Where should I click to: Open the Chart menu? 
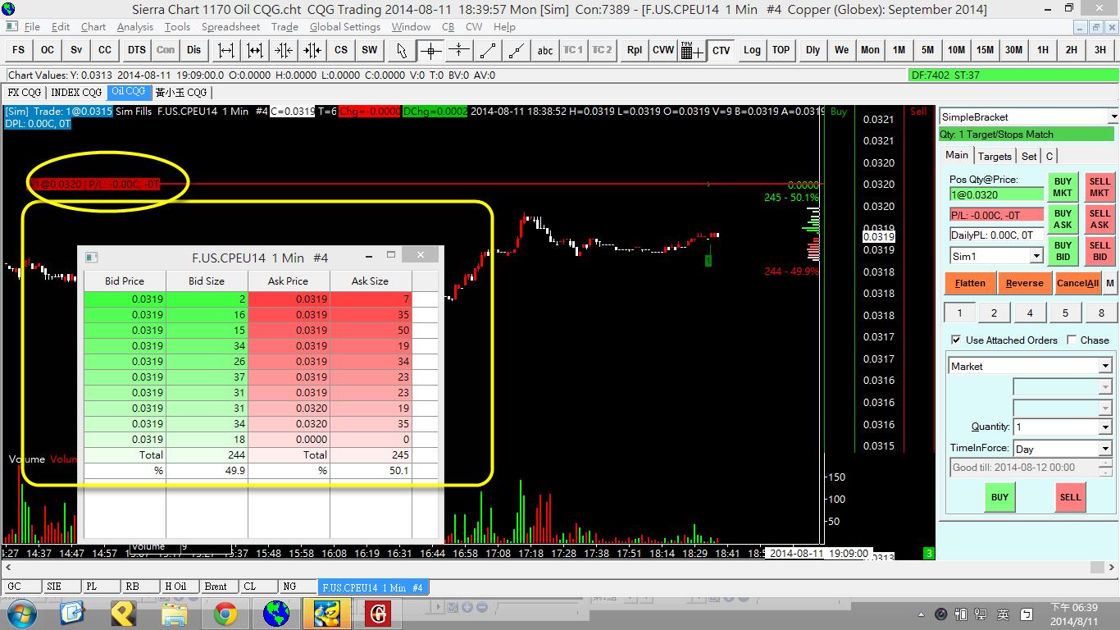pyautogui.click(x=93, y=27)
